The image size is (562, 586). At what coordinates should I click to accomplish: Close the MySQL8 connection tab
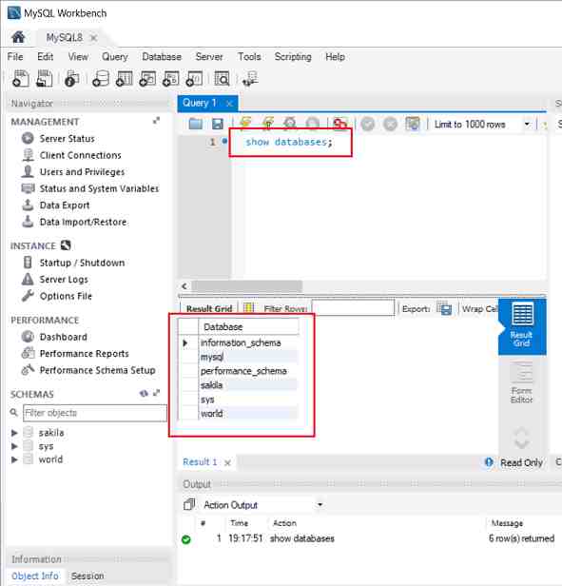(x=94, y=38)
